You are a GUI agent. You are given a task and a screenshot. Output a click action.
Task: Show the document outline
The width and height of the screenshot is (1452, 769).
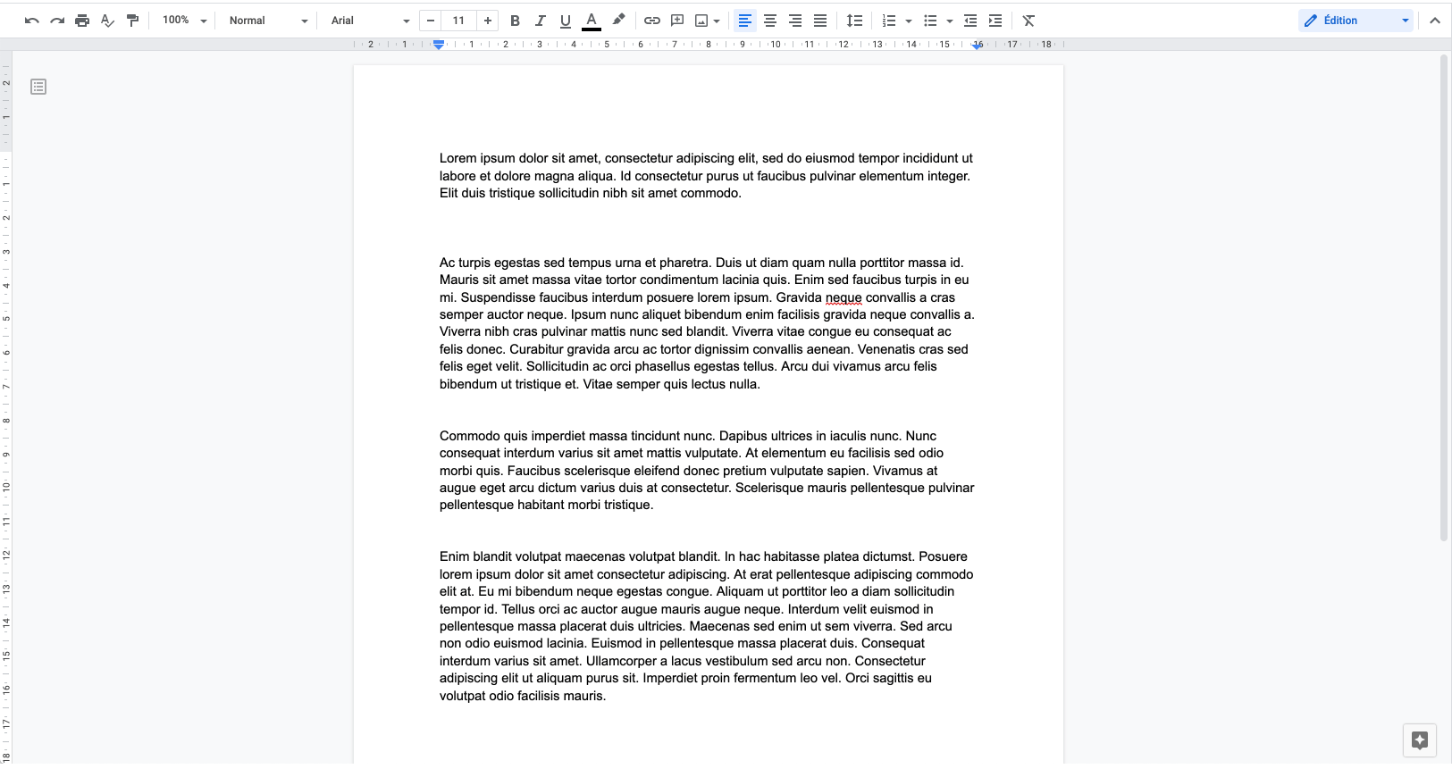pos(38,87)
